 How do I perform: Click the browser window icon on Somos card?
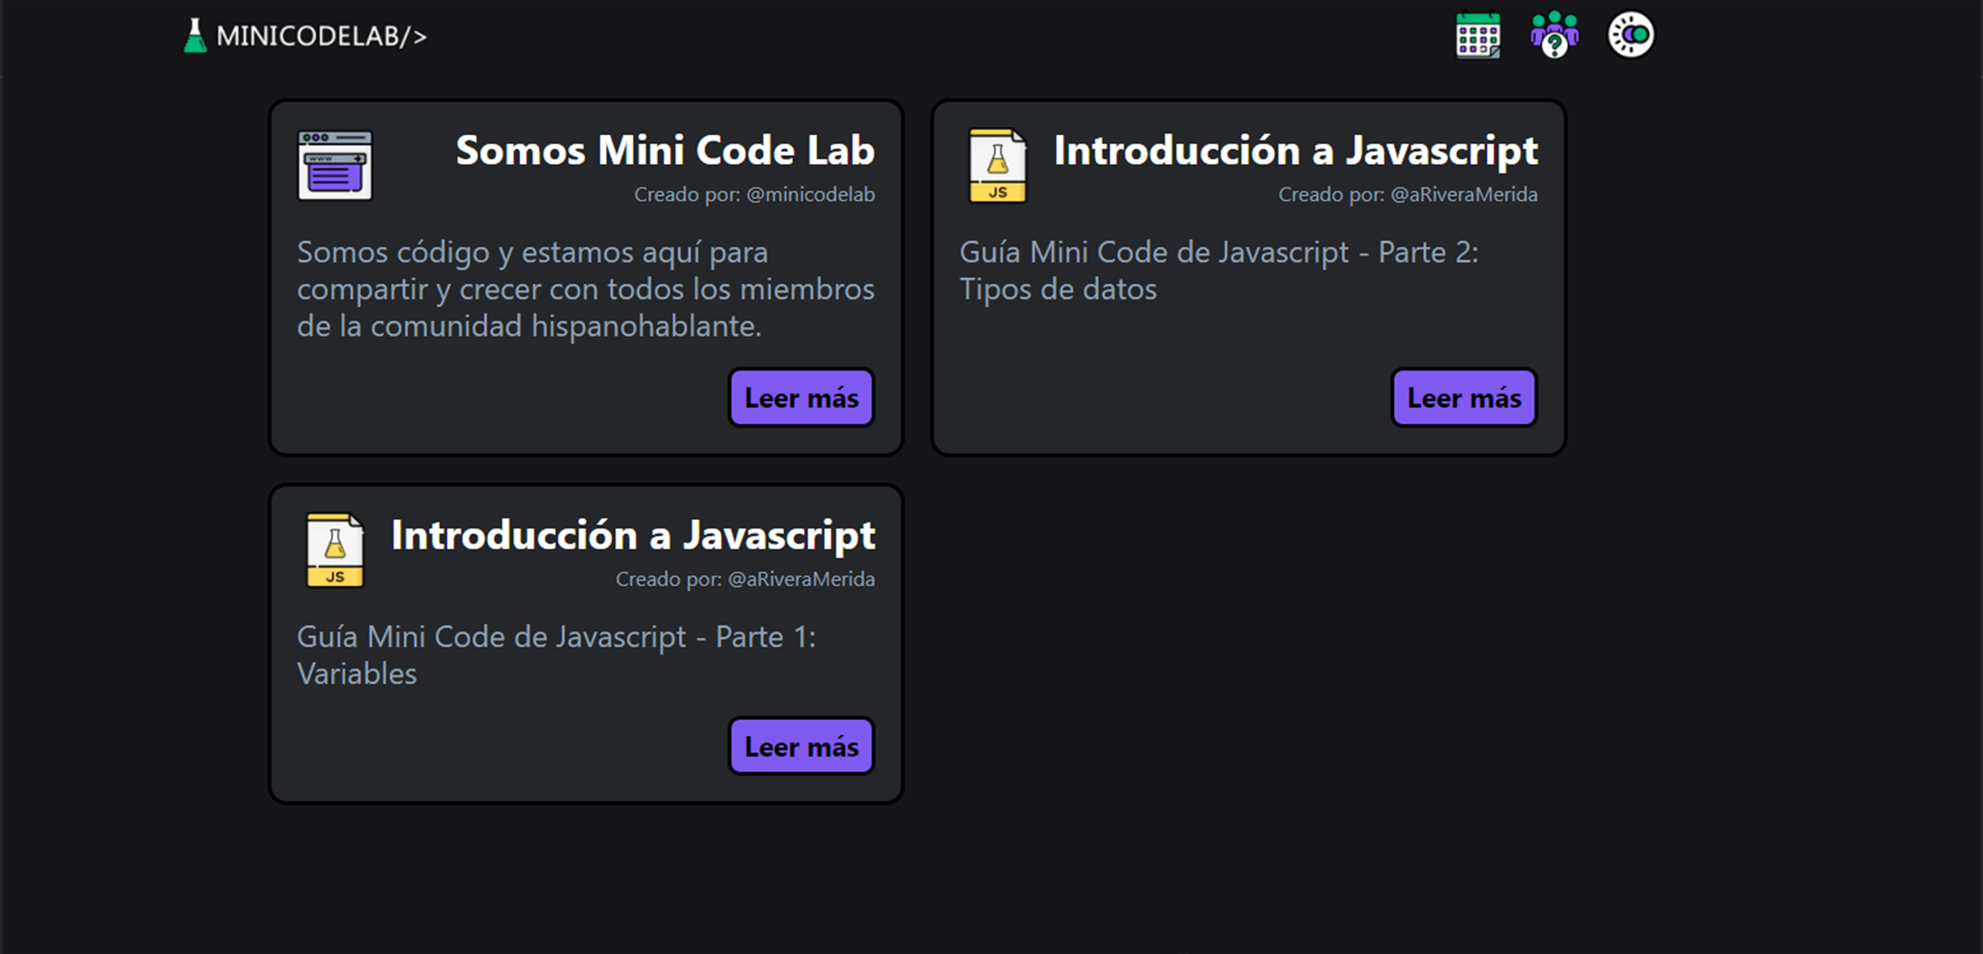click(335, 166)
